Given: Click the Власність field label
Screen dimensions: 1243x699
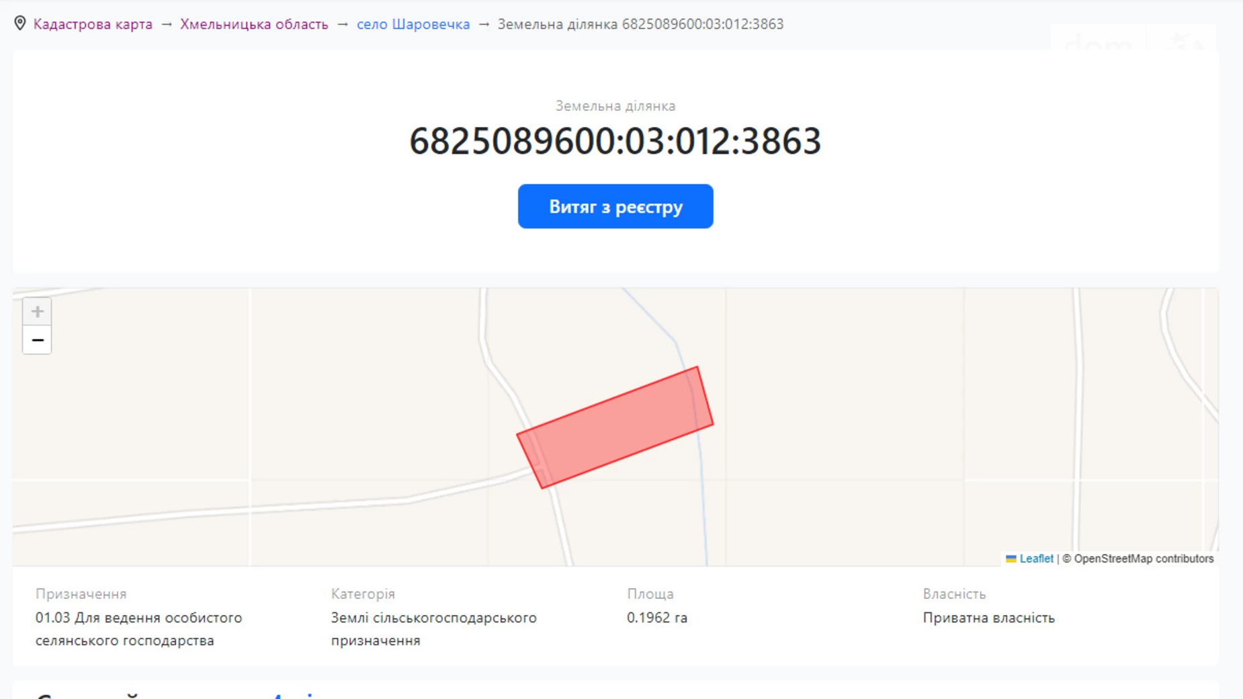Looking at the screenshot, I should tap(954, 594).
